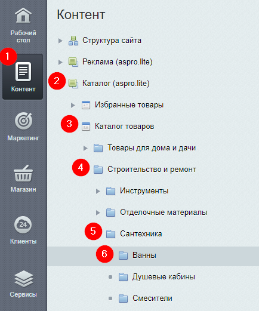Viewport: 259px width, 311px height.
Task: Expand the Товары для дома и дачи arrow
Action: pyautogui.click(x=85, y=148)
